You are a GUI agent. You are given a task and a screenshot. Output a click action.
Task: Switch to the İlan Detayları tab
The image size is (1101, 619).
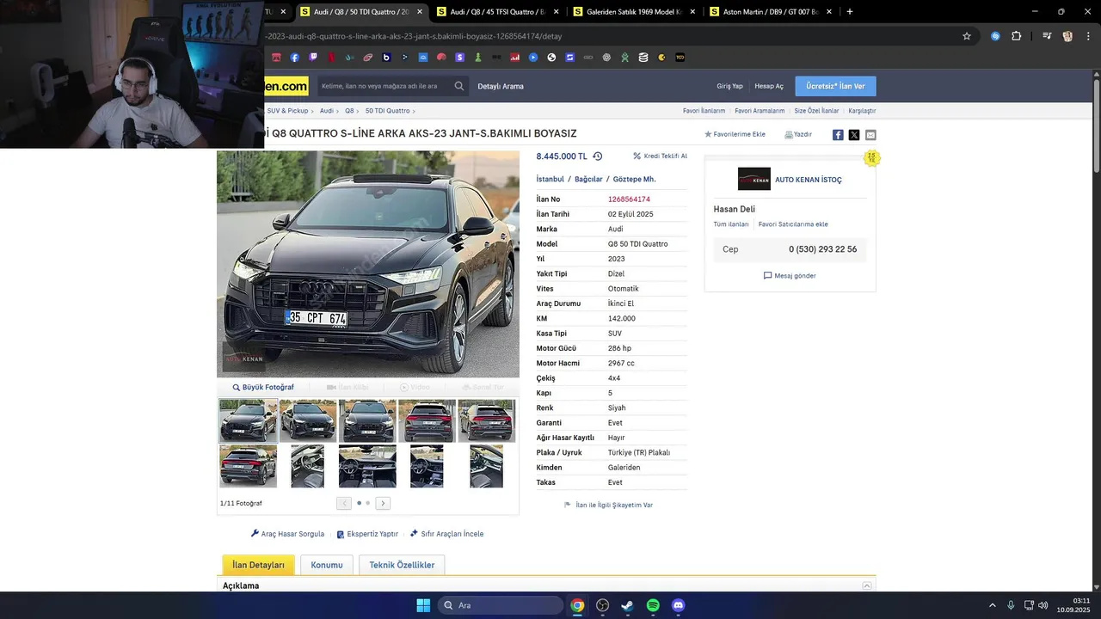point(258,565)
